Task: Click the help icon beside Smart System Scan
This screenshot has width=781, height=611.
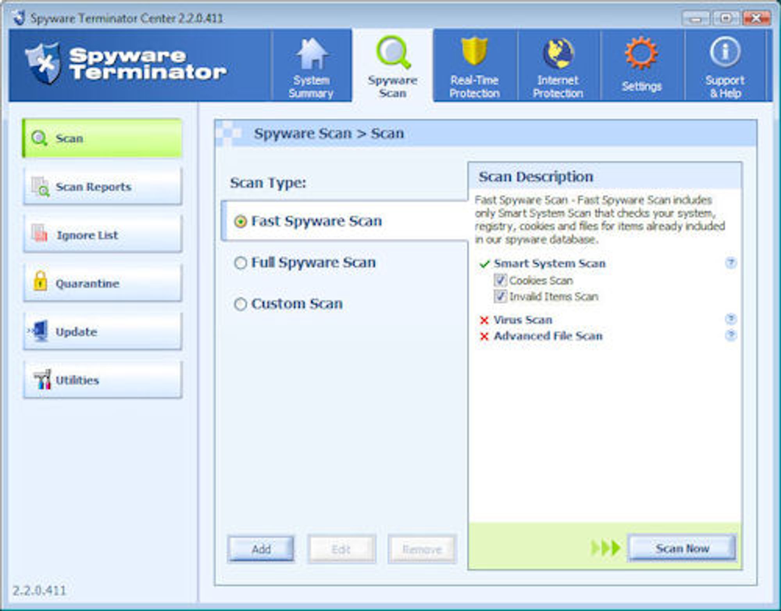Action: coord(731,263)
